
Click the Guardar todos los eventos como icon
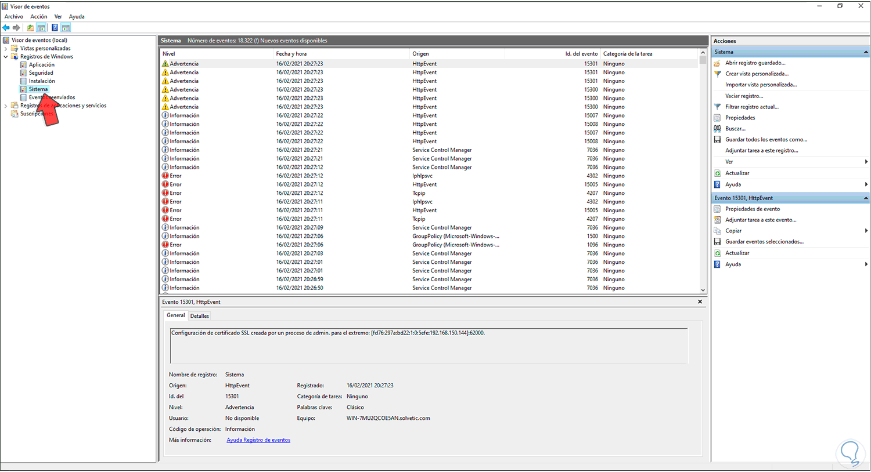pyautogui.click(x=718, y=139)
